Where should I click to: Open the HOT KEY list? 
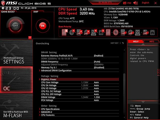tap(114, 43)
